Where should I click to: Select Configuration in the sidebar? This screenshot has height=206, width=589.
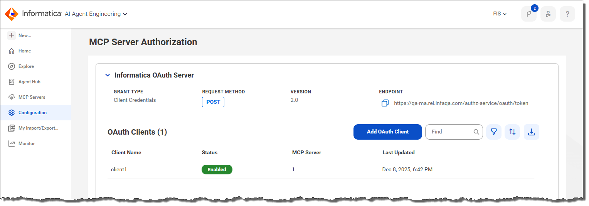point(35,113)
